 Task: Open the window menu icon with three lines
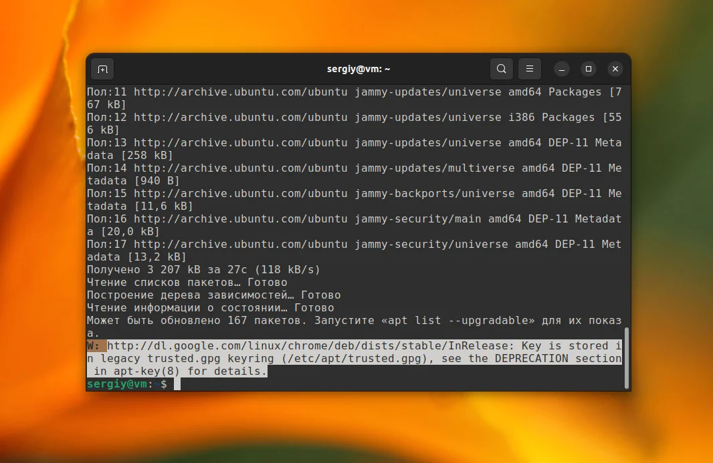click(529, 69)
